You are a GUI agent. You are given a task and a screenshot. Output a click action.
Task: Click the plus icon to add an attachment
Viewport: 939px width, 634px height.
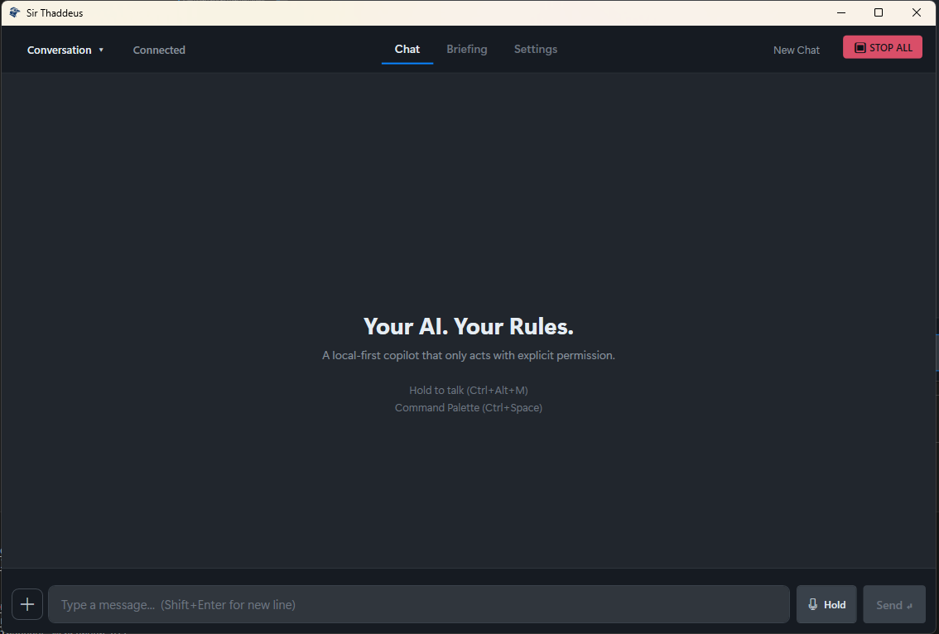pyautogui.click(x=26, y=604)
